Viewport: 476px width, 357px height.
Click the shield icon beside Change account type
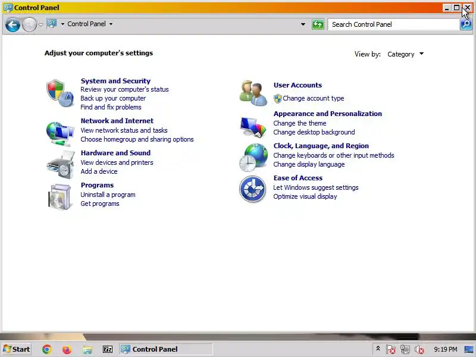point(277,98)
